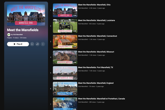165x110 pixels.
Task: Click Visit Mansfield under the Ohio video
Action: coord(83,8)
